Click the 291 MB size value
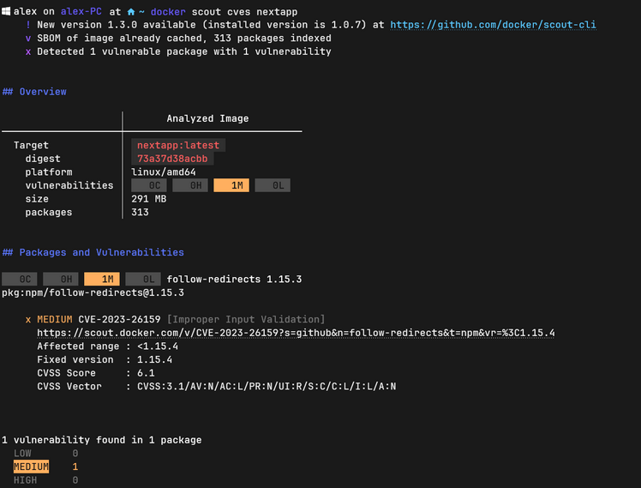 point(148,199)
